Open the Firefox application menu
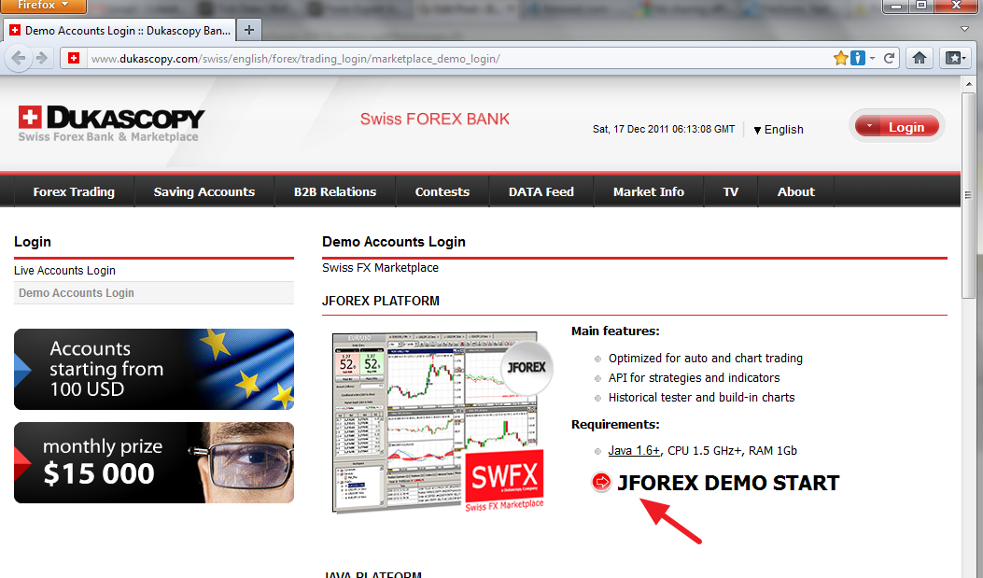Screen dimensions: 983x578 click(43, 6)
